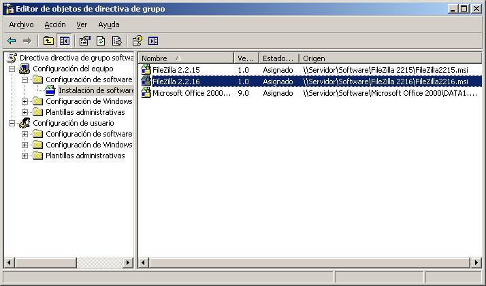This screenshot has height=286, width=486.
Task: Select Instalación de software tree item
Action: coord(95,90)
